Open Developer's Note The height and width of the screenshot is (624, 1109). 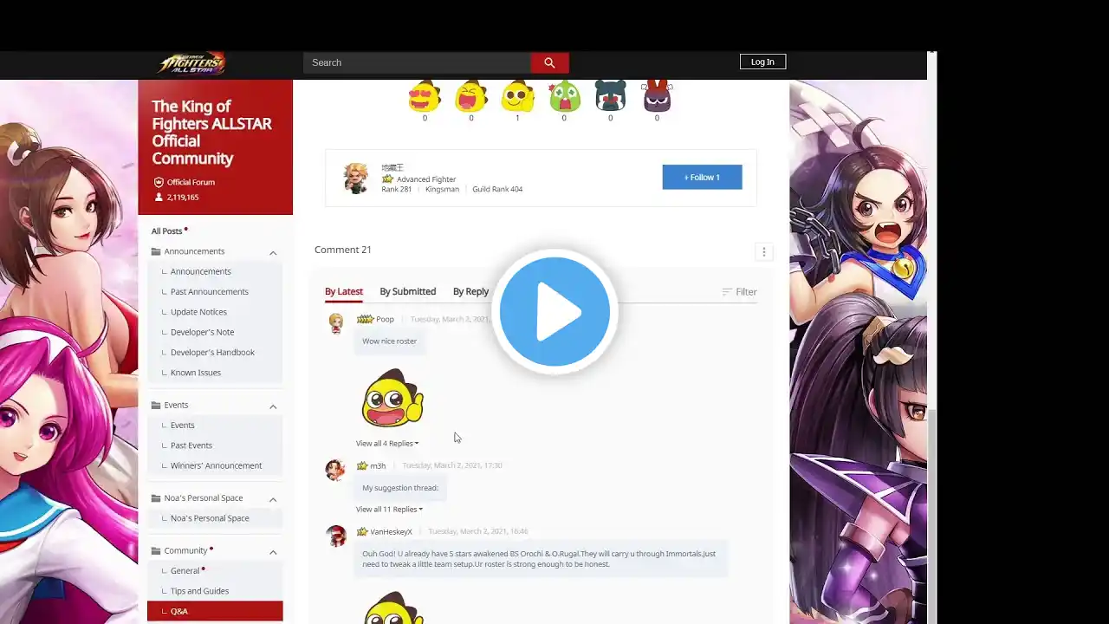point(202,332)
